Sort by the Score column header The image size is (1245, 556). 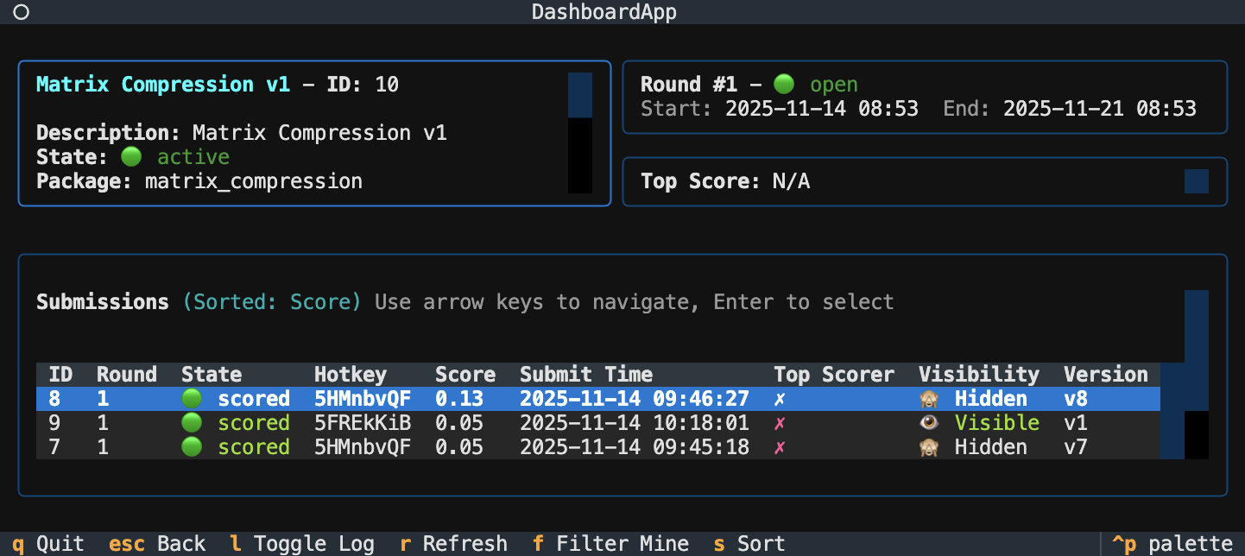pos(465,375)
